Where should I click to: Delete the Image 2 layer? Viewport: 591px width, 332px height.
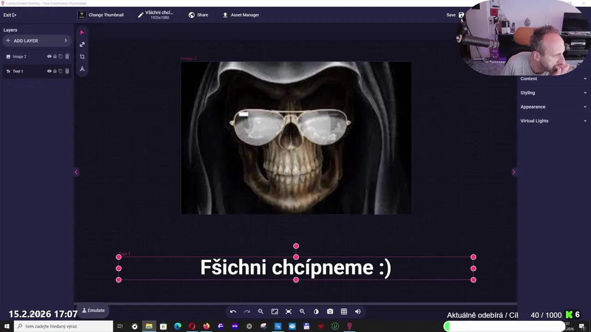point(67,57)
